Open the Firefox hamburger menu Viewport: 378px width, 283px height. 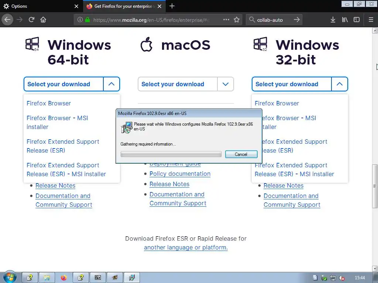[371, 20]
